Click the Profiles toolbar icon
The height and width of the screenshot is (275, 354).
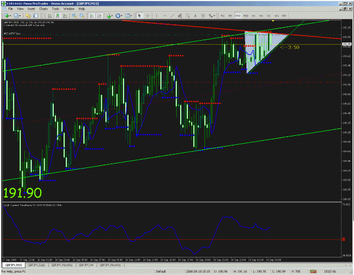(16, 16)
